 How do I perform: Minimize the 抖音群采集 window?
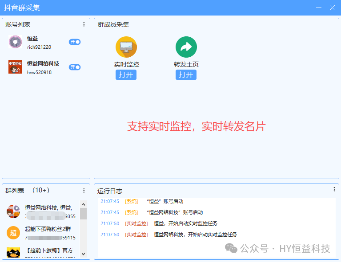[319, 8]
